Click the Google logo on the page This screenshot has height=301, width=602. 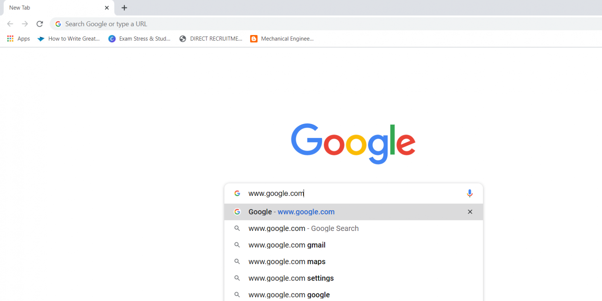coord(354,143)
